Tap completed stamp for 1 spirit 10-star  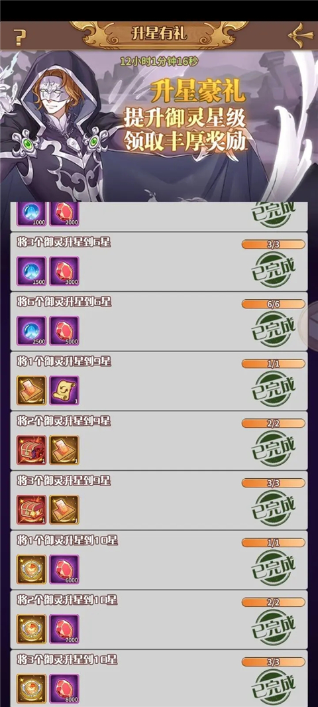click(274, 568)
